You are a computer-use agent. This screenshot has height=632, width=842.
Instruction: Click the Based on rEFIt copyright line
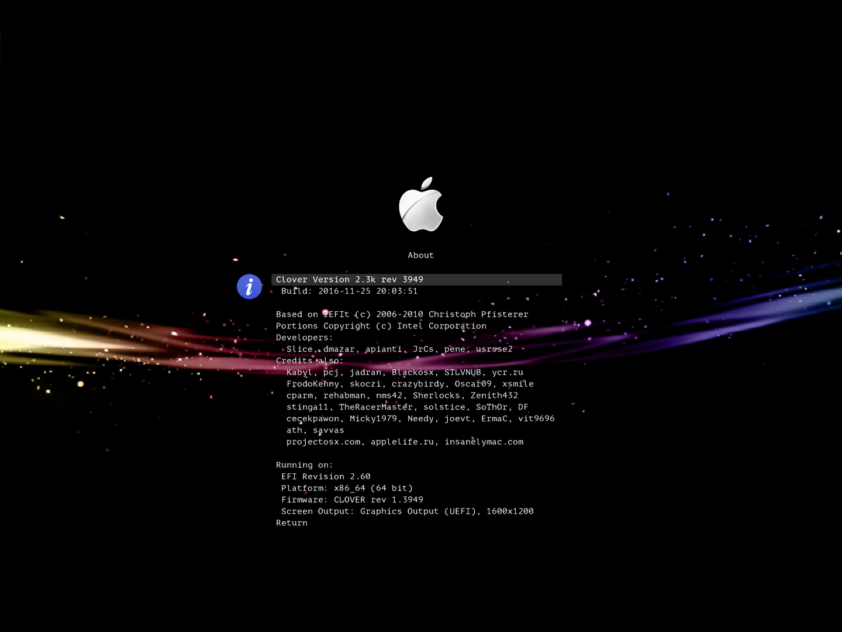coord(402,315)
